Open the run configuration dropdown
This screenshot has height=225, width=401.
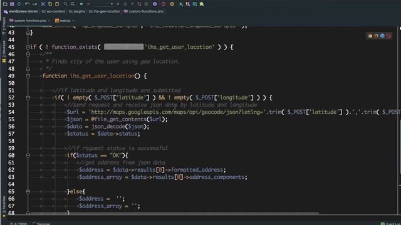(103, 4)
